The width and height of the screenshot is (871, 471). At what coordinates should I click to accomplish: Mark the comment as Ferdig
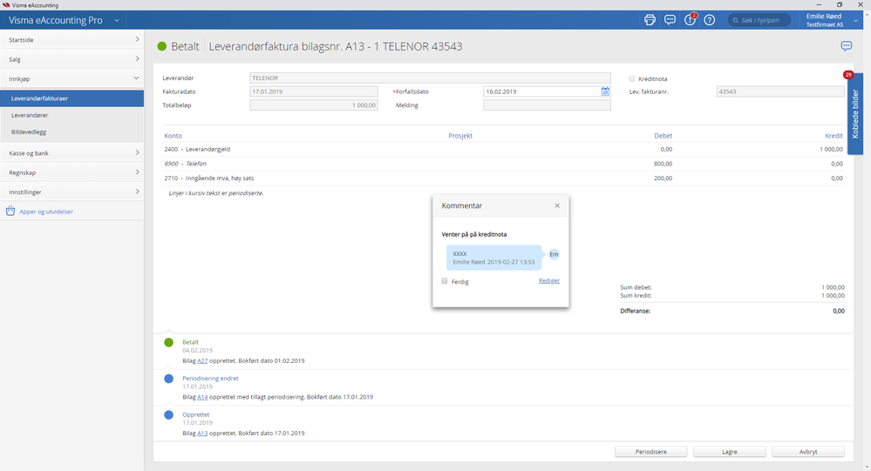(445, 281)
